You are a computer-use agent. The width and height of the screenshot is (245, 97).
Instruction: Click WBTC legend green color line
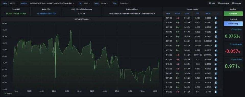[x=5, y=94]
